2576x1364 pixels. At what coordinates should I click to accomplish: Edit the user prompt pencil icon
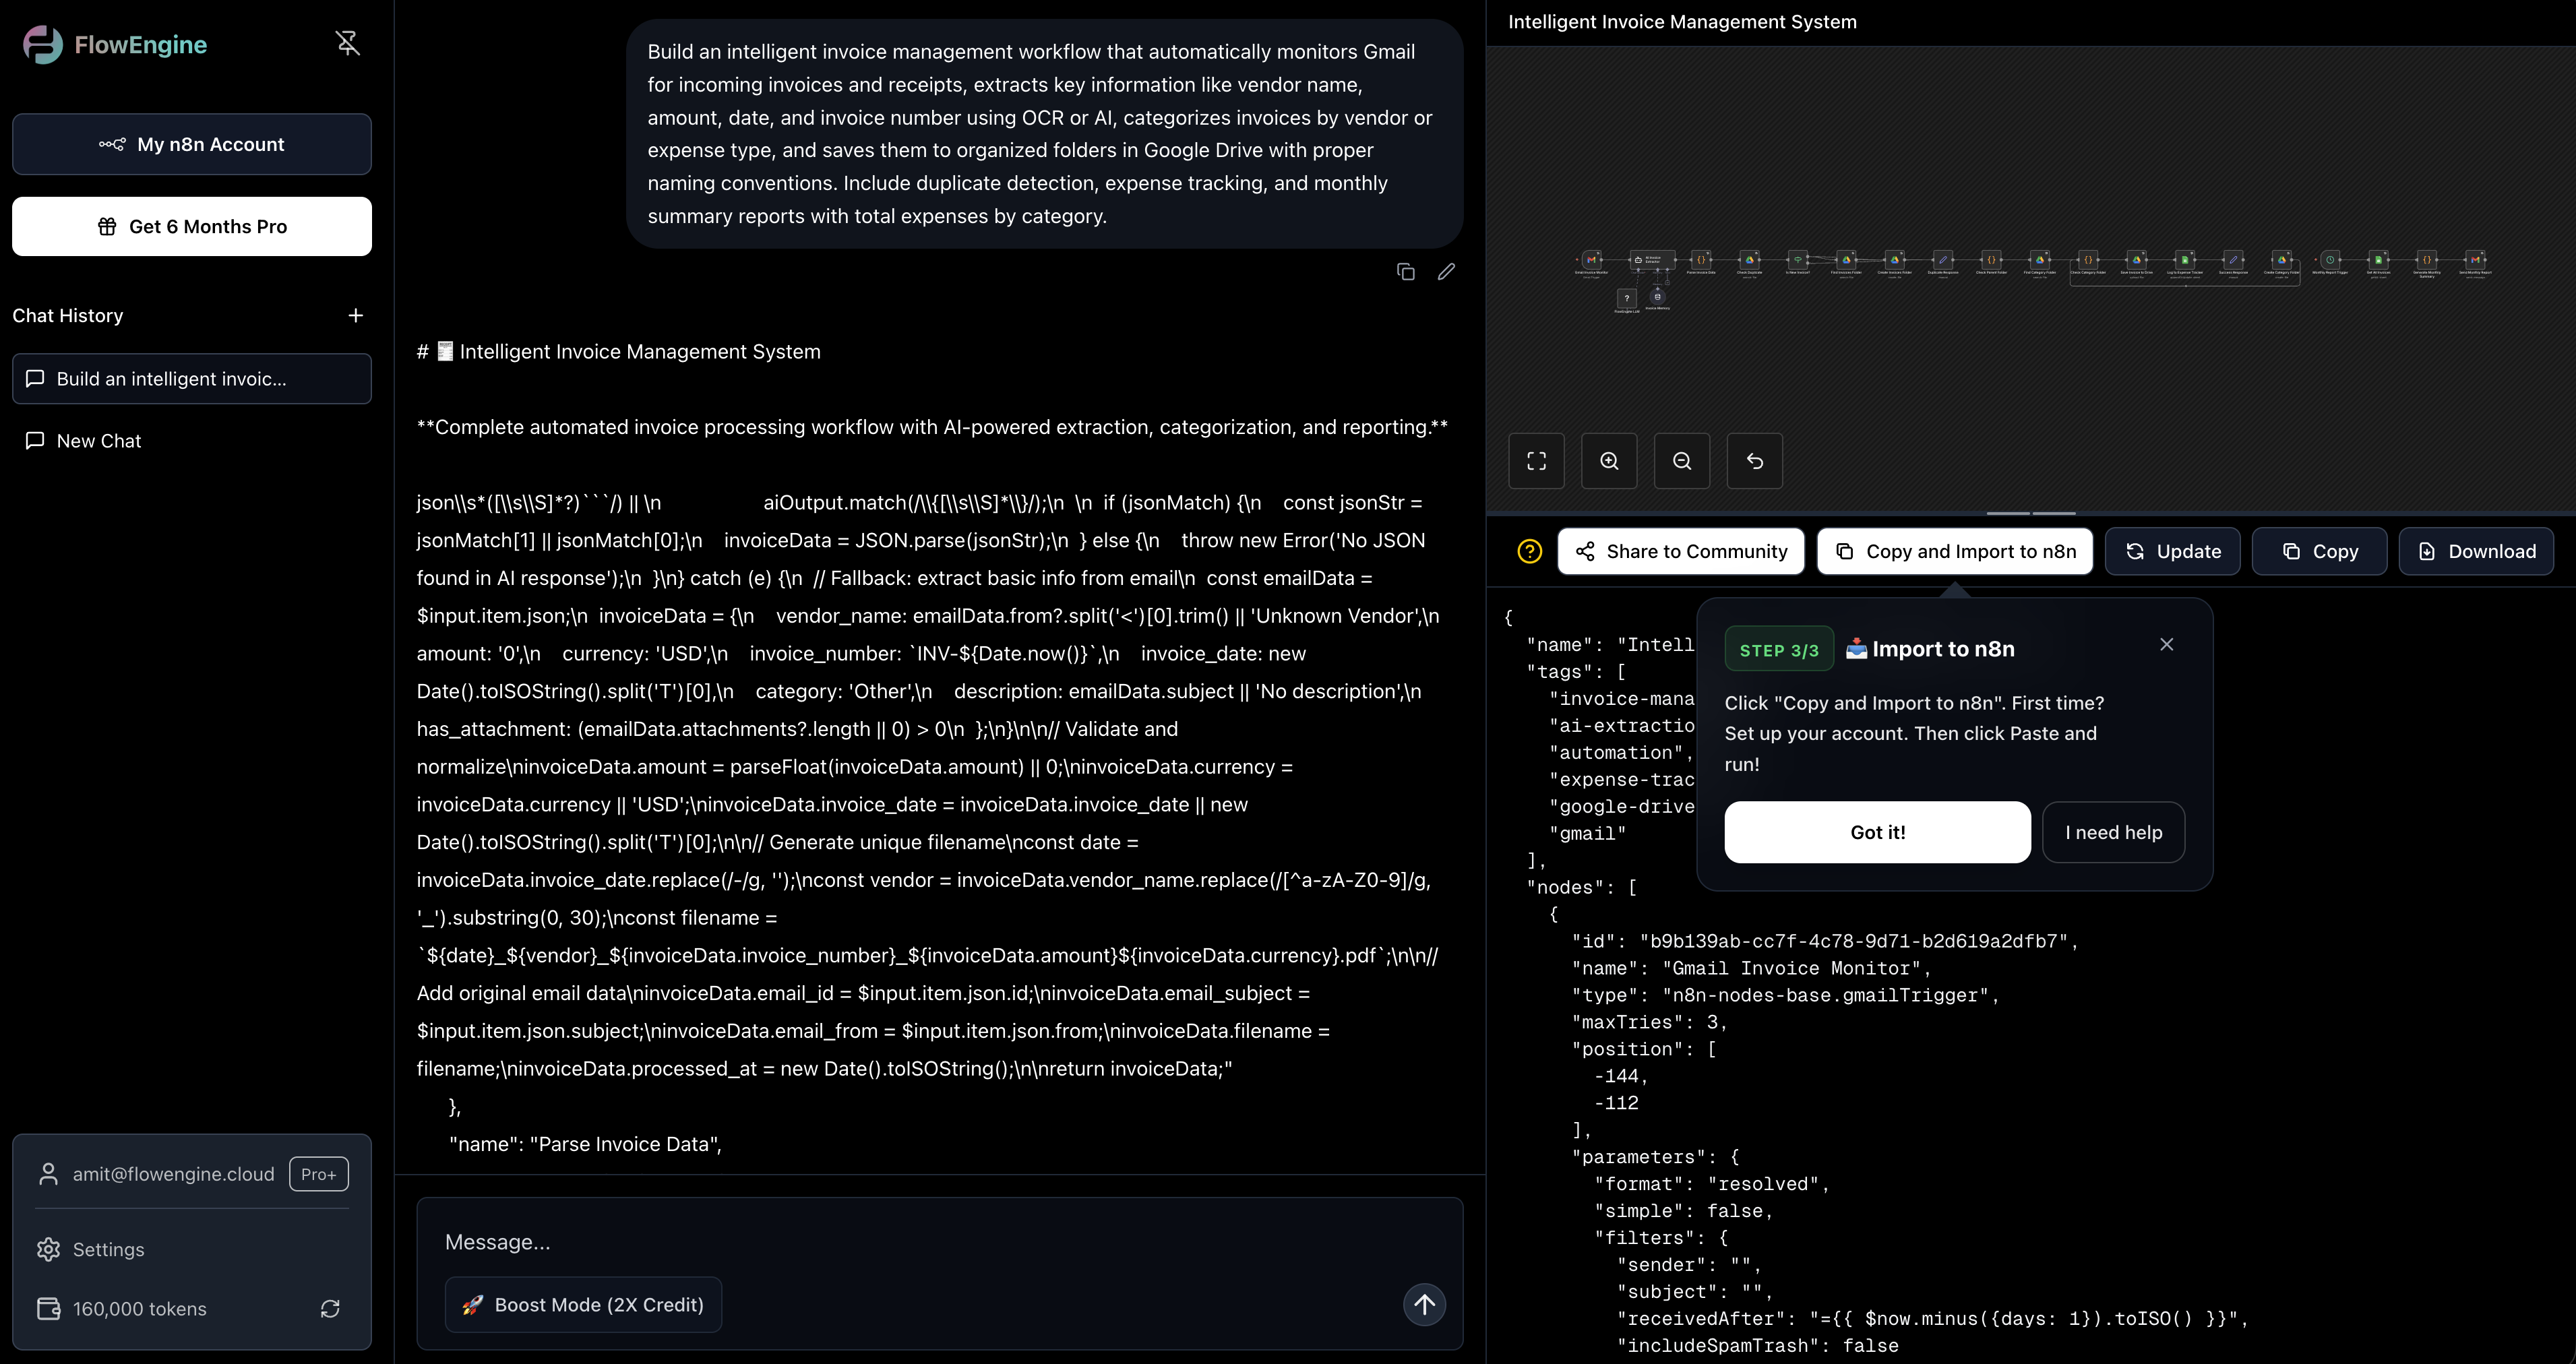tap(1446, 272)
